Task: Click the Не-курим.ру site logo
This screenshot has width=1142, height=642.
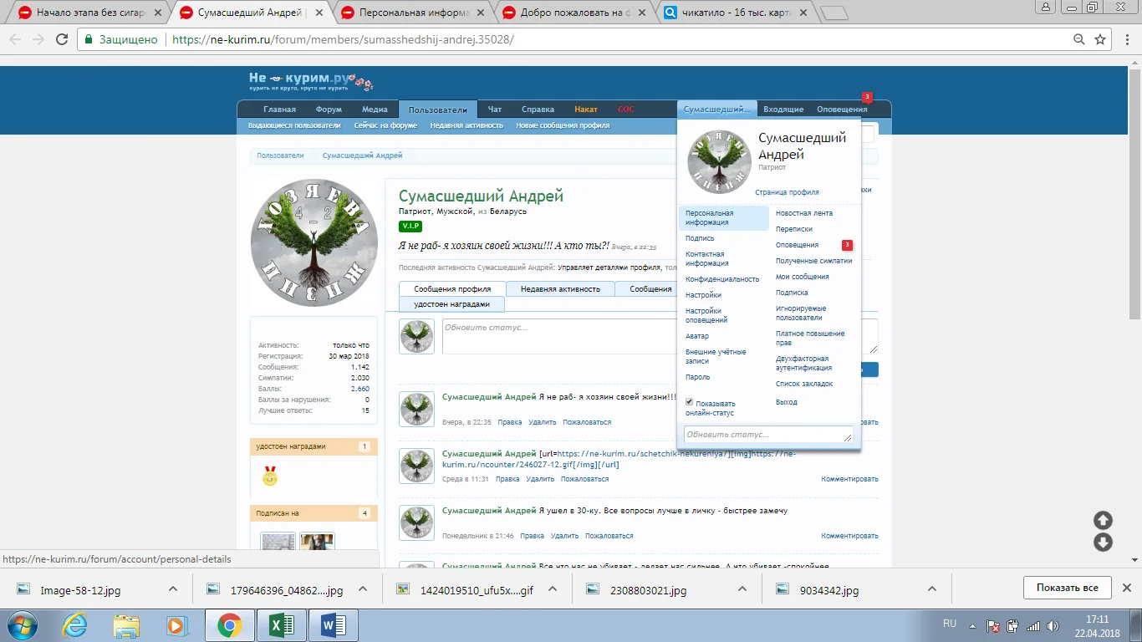Action: point(309,81)
